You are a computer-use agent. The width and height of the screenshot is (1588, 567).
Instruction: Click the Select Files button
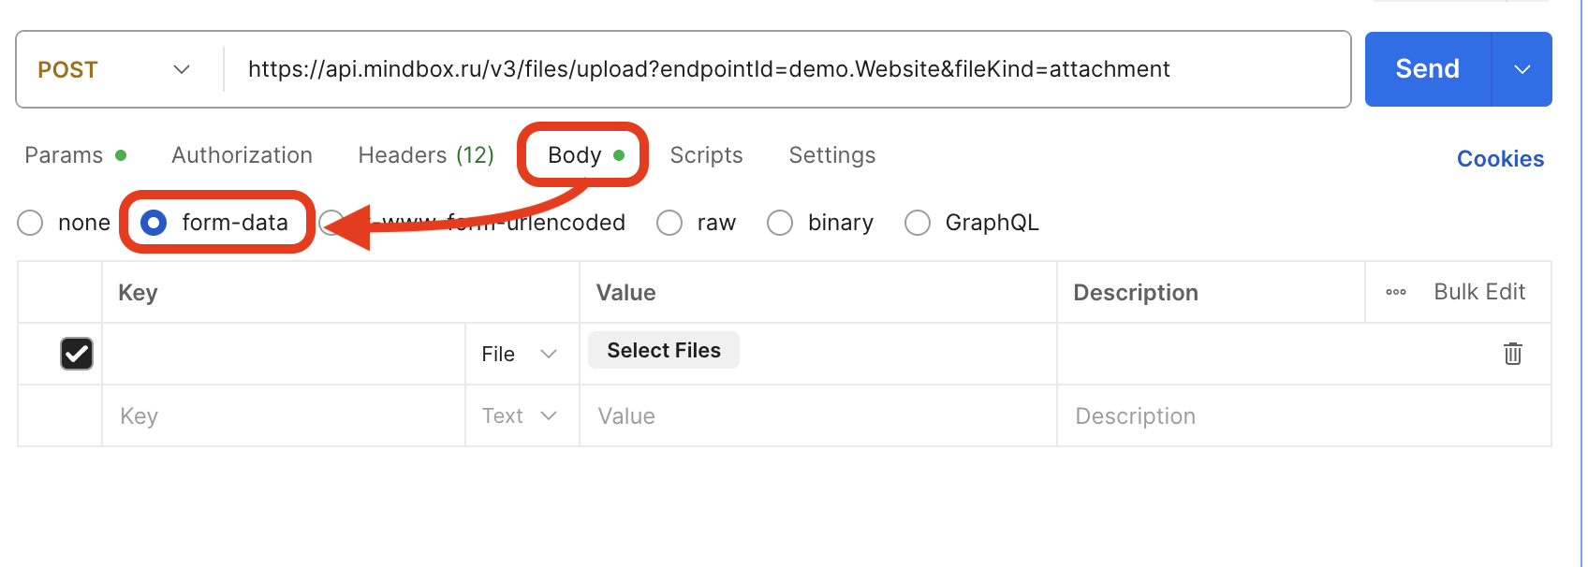tap(664, 350)
